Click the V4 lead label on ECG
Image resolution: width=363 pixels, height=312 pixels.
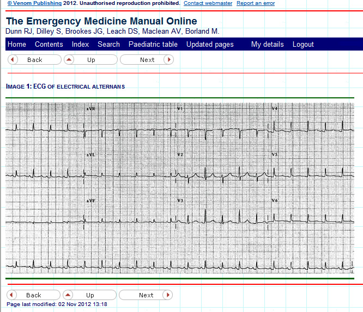tap(274, 109)
